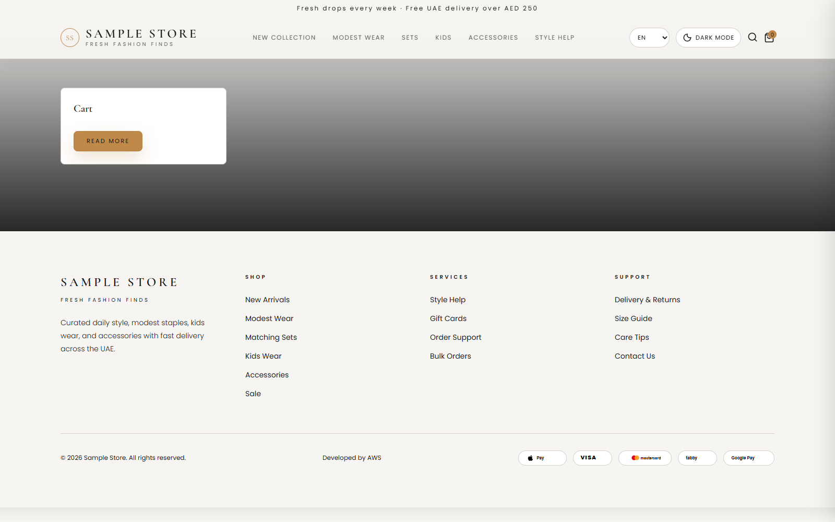Open Accessories footer link

[x=267, y=375]
